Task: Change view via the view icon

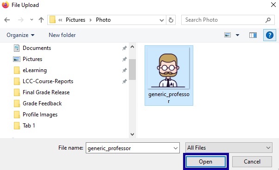Action: tap(228, 35)
